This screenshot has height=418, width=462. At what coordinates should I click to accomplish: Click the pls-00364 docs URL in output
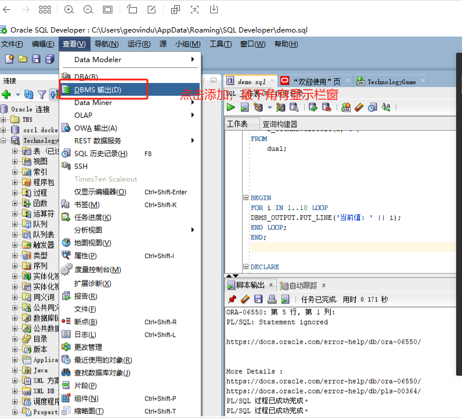coord(323,391)
